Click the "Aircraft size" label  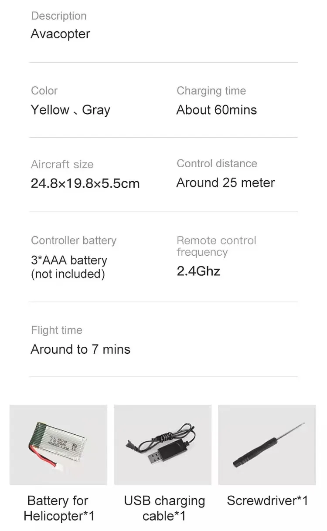[x=62, y=164]
